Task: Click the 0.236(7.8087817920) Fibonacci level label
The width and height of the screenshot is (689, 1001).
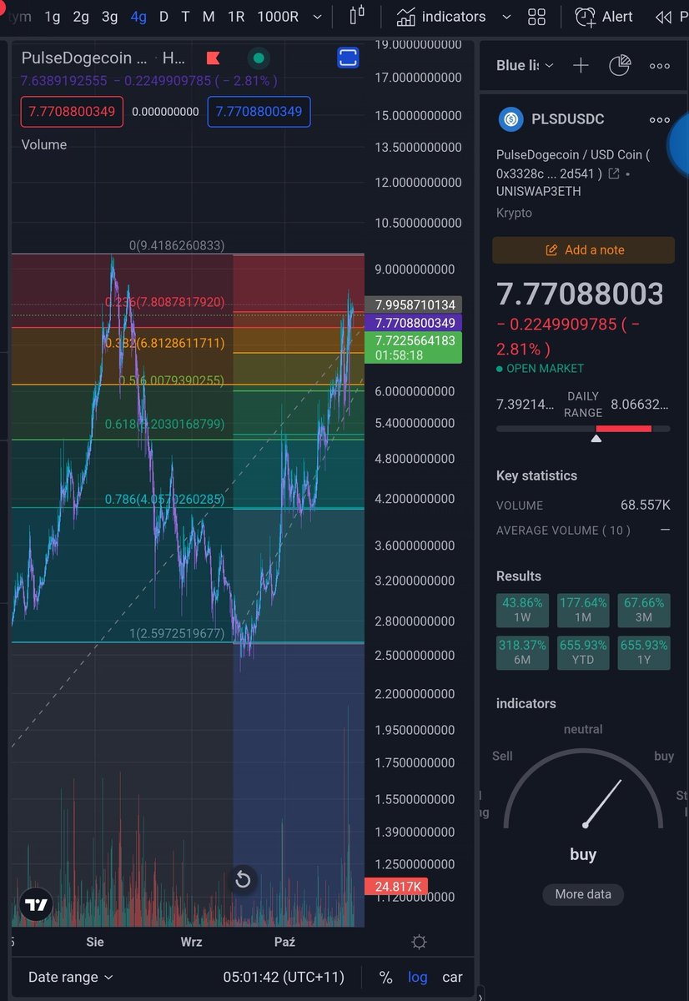Action: coord(164,302)
